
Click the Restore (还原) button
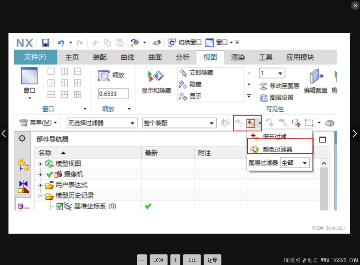[x=212, y=260]
